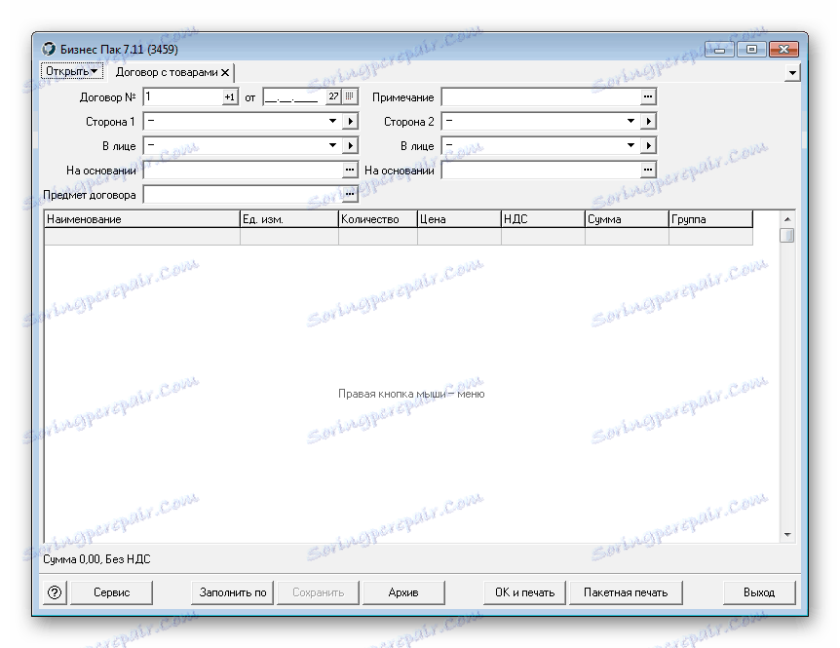
Task: Click the Заполнить по button
Action: (x=233, y=592)
